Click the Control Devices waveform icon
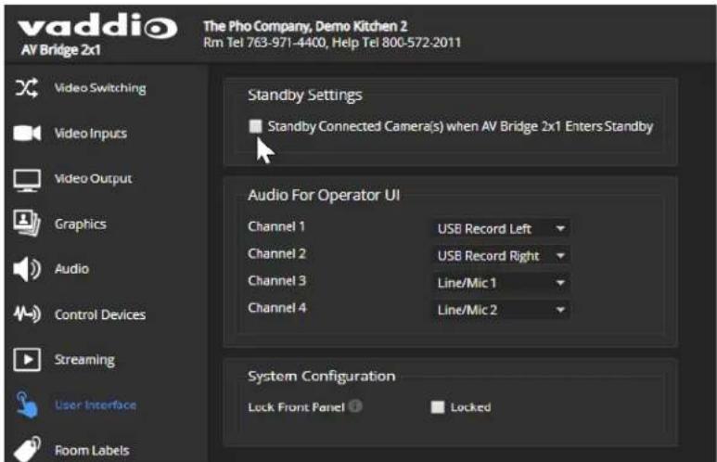Screen dimensions: 717x462 [x=27, y=314]
